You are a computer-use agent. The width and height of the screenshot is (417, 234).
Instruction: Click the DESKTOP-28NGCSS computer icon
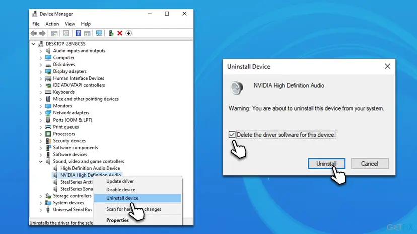41,44
